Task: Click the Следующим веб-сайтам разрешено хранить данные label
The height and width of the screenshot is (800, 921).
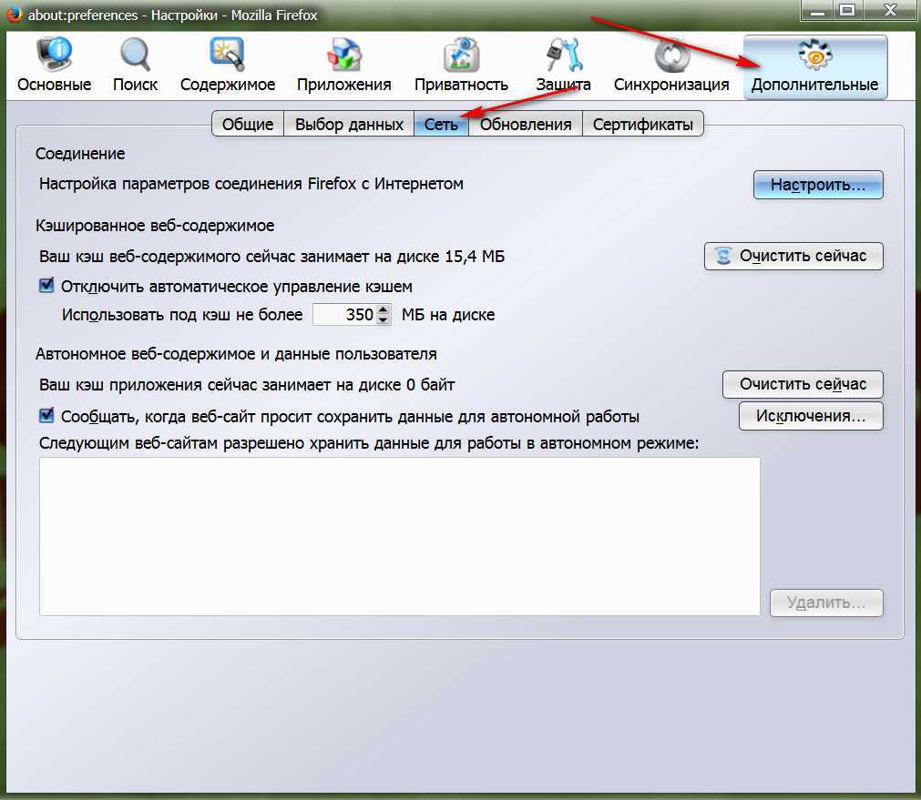Action: click(369, 443)
